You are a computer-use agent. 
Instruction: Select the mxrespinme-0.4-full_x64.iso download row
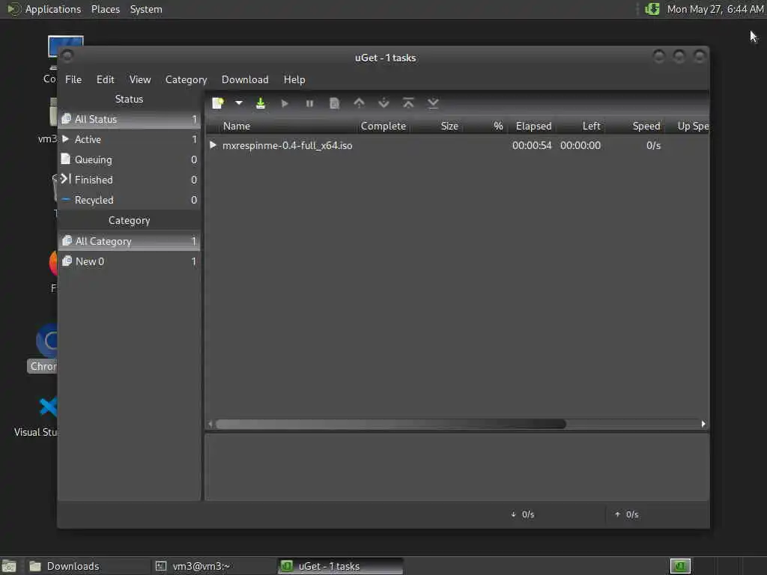point(457,145)
